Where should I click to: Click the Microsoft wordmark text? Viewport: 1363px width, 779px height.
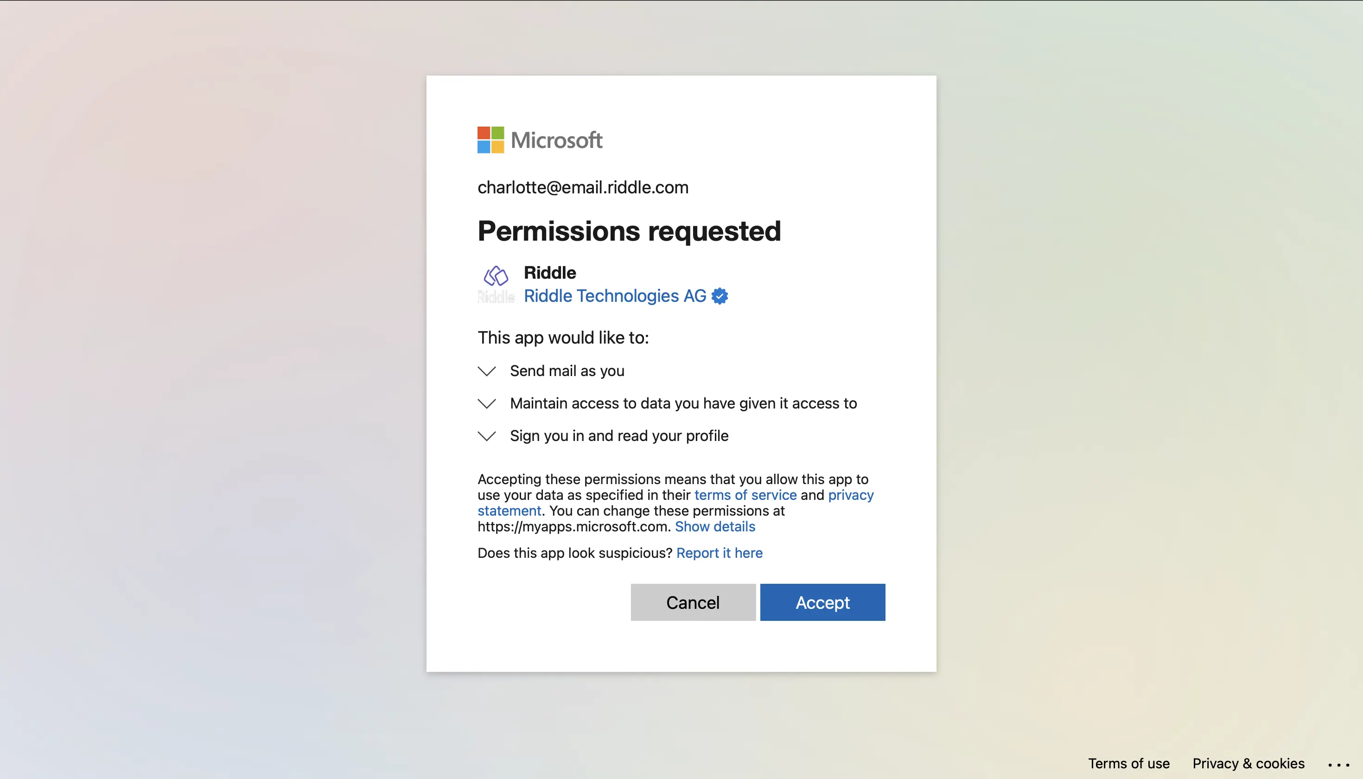(556, 140)
